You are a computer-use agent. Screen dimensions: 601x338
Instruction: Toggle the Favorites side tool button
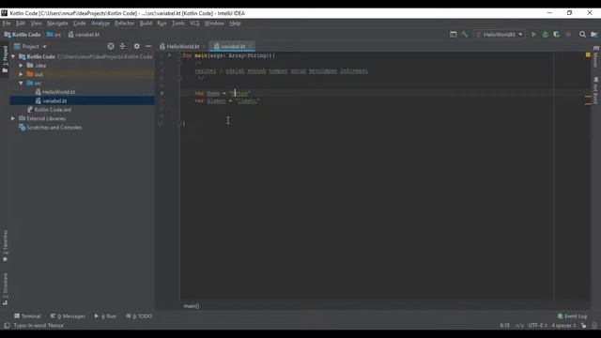click(5, 246)
